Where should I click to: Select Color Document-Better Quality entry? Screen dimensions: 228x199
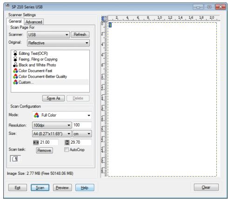click(x=43, y=76)
